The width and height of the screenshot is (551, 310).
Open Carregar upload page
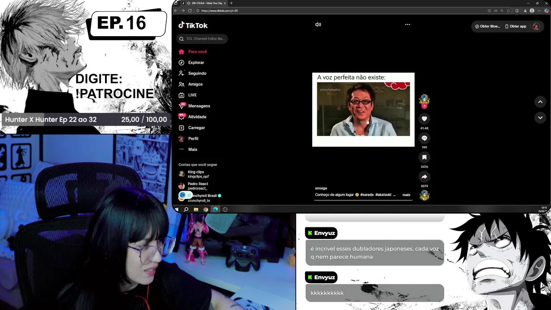[x=192, y=128]
